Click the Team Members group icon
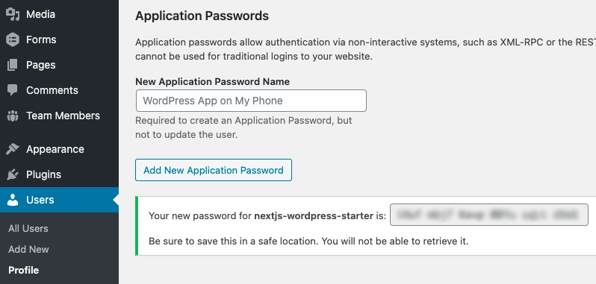This screenshot has height=284, width=596. [13, 116]
